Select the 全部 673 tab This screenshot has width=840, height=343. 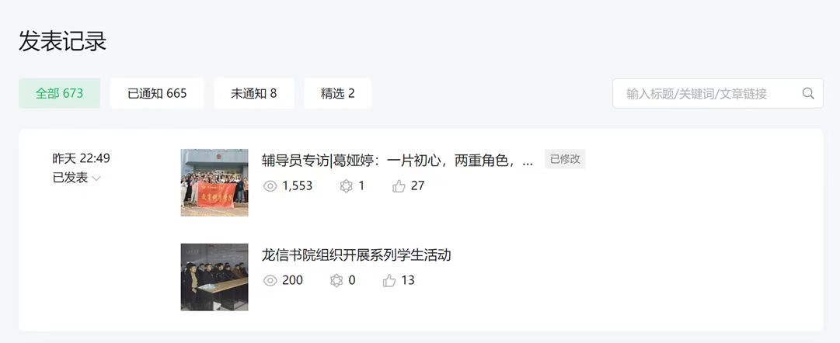tap(60, 94)
